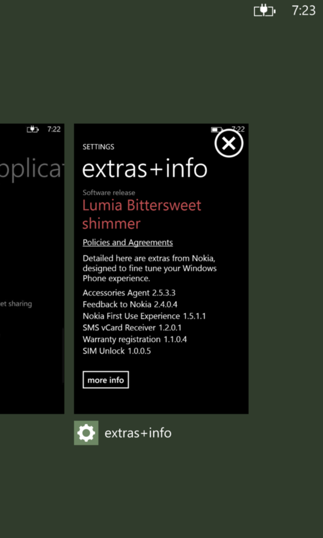323x538 pixels.
Task: Tap the large extras+info page title
Action: [x=144, y=169]
